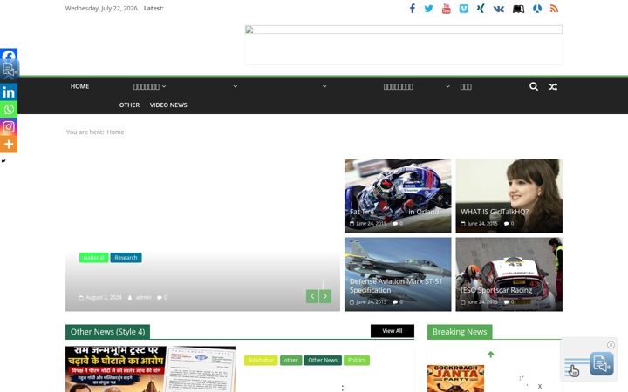Click the document widget over the share bar
The height and width of the screenshot is (392, 628).
[10, 69]
